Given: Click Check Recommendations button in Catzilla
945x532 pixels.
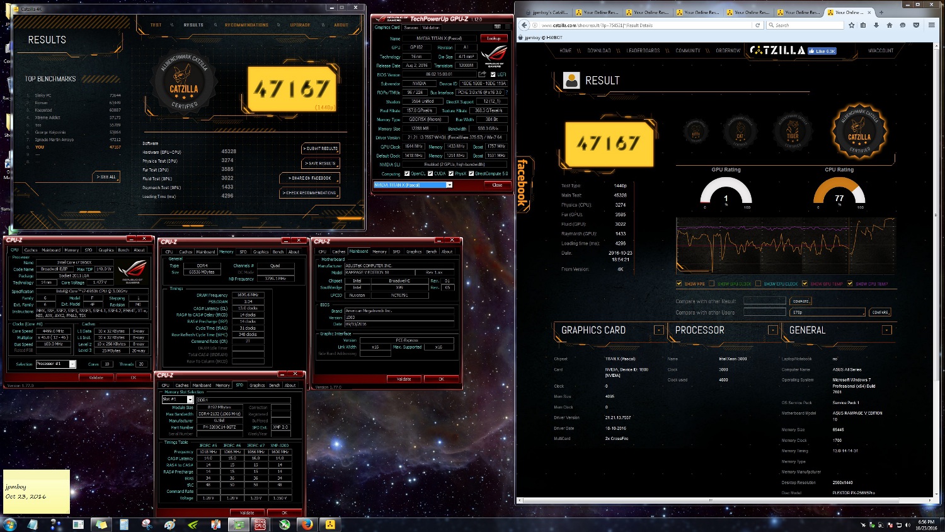Looking at the screenshot, I should point(310,193).
